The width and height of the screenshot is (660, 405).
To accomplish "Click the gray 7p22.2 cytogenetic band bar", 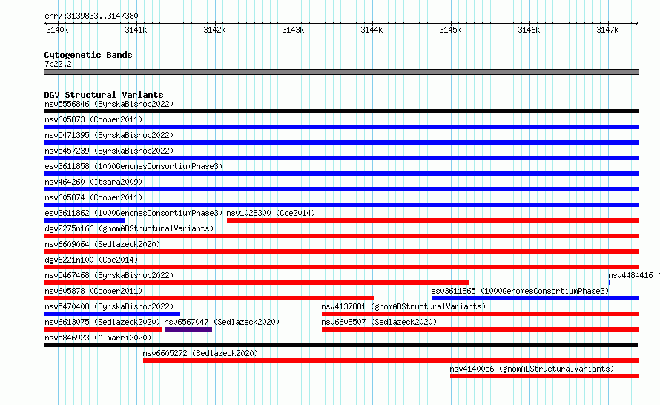I will pyautogui.click(x=341, y=72).
